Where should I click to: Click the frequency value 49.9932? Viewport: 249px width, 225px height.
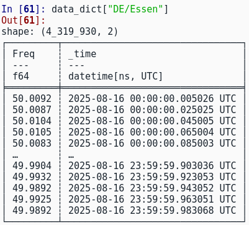(32, 177)
